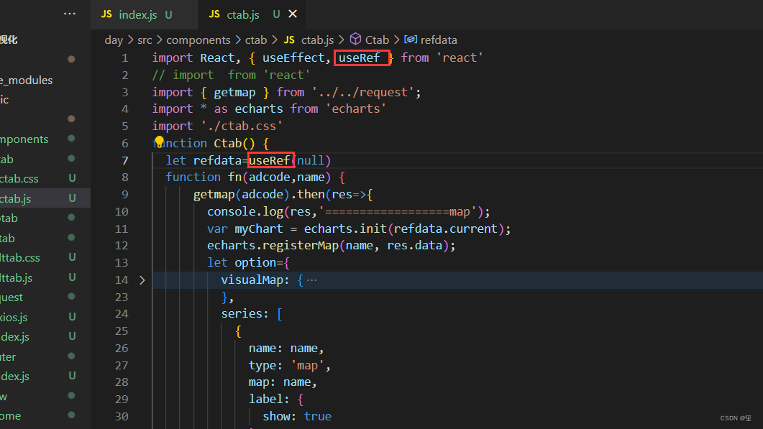Click line number 11 in the gutter
763x429 pixels.
[x=122, y=228]
